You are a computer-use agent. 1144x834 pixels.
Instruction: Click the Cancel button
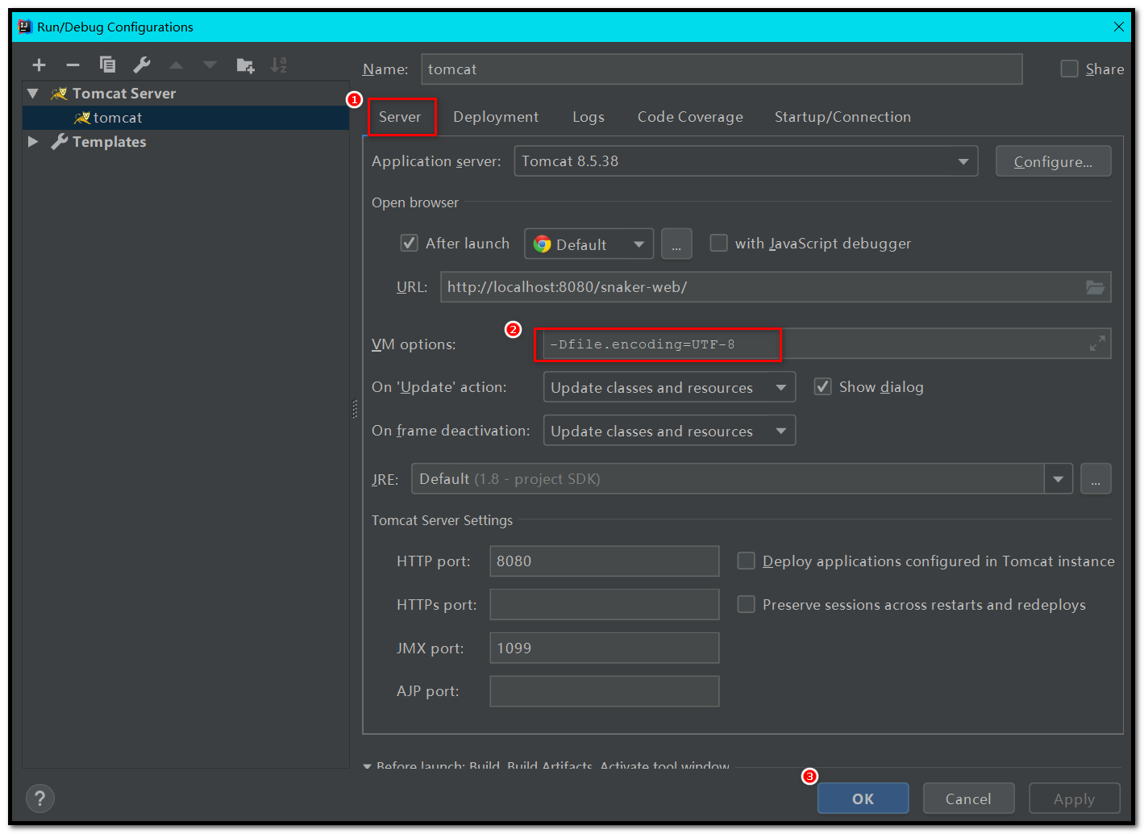968,799
